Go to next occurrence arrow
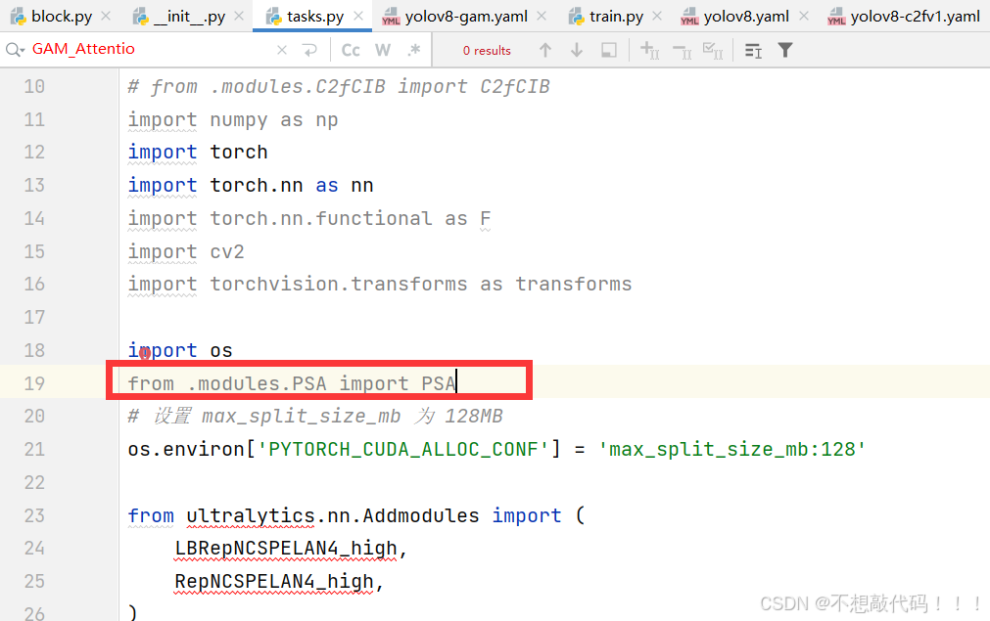 pos(577,50)
